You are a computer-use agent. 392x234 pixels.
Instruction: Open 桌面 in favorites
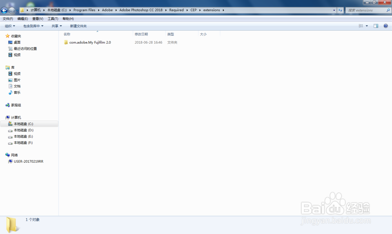[x=17, y=42]
